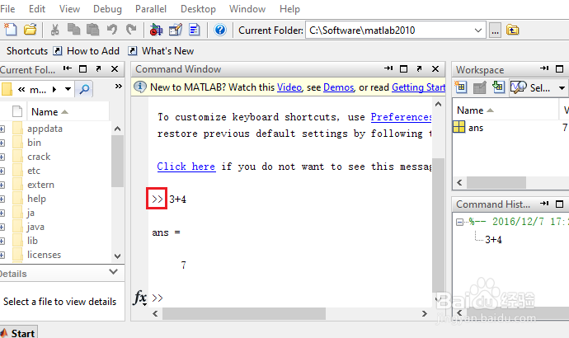Go up one folder level icon
The image size is (569, 338).
(x=513, y=31)
